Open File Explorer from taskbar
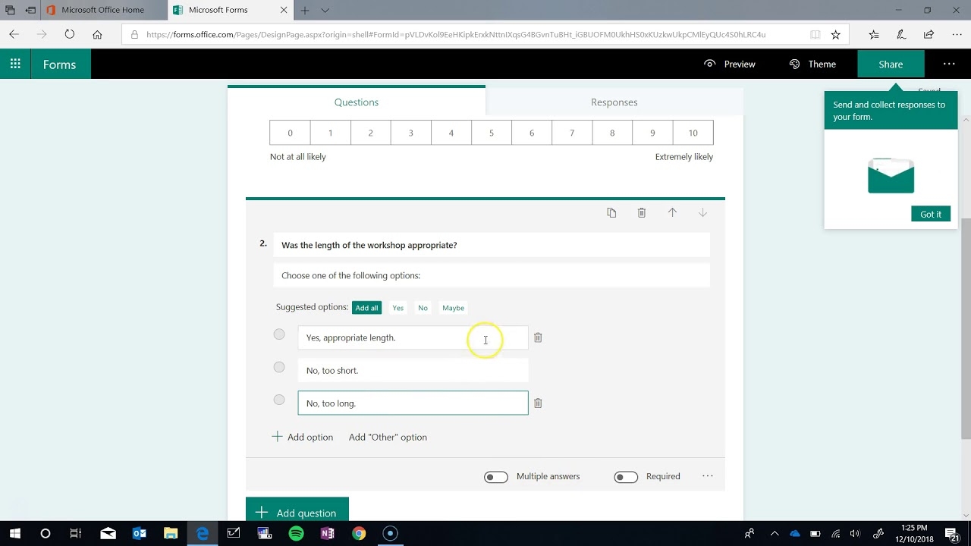 point(171,533)
